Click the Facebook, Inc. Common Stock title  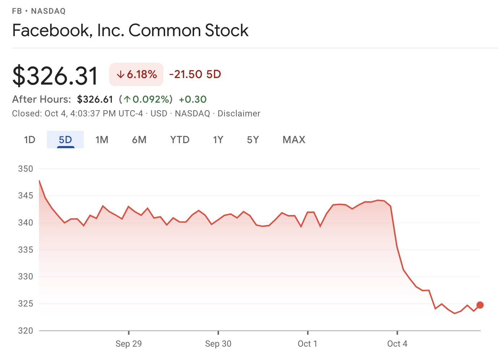130,30
